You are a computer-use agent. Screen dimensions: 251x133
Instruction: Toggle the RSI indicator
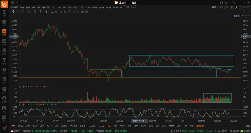click(x=115, y=126)
